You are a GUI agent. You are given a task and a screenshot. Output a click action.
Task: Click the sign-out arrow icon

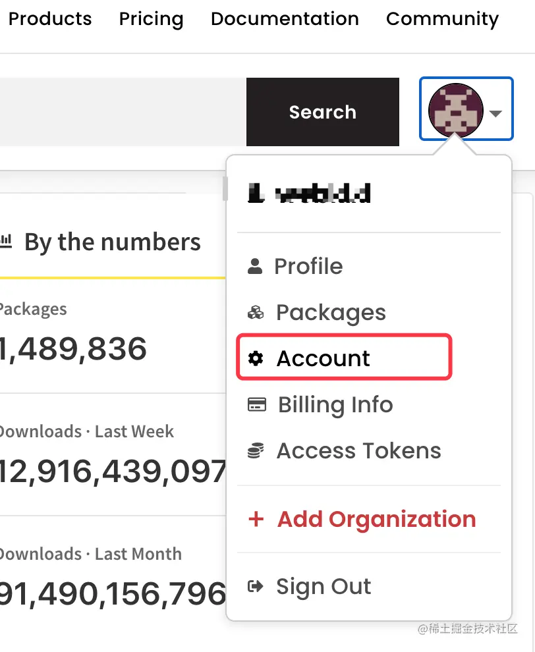tap(255, 586)
